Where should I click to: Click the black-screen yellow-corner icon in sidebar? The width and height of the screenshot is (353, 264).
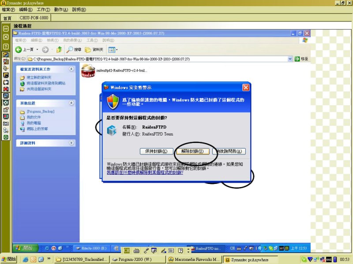pyautogui.click(x=6, y=75)
